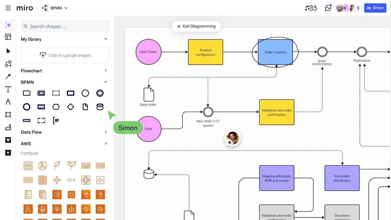
Task: Click the Share button
Action: [375, 8]
